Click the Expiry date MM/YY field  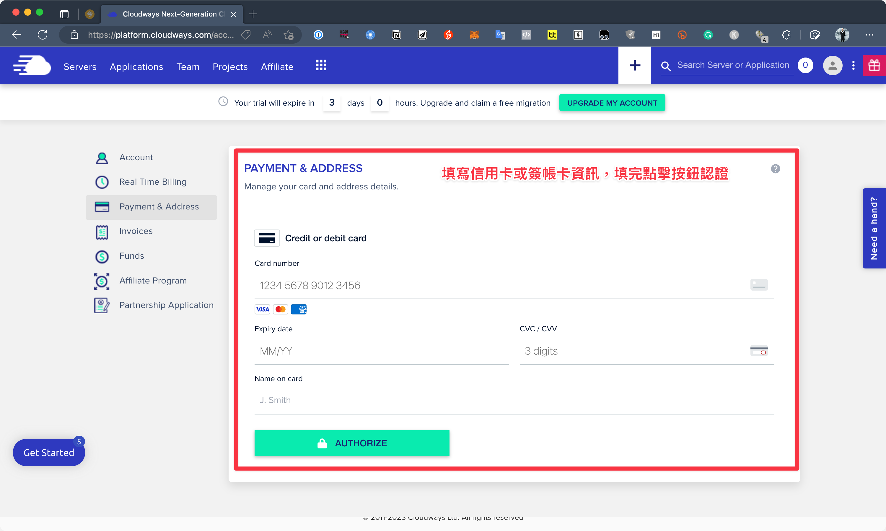click(382, 351)
